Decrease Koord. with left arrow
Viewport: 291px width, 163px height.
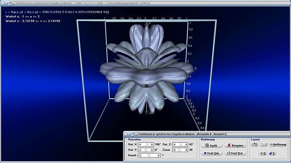pyautogui.click(x=140, y=155)
